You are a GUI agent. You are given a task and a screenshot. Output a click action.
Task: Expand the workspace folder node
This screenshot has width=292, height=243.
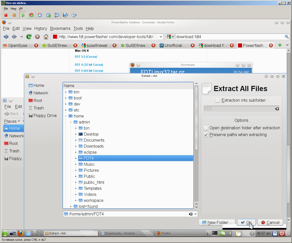pyautogui.click(x=76, y=201)
